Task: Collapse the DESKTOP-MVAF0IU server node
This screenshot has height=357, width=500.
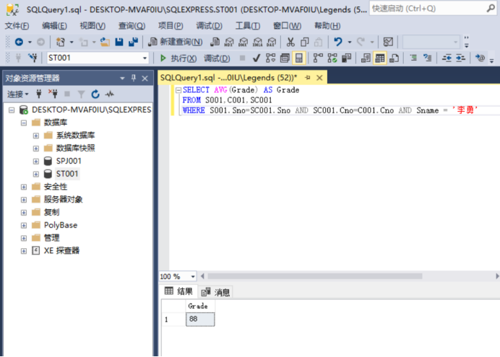Action: coord(12,110)
